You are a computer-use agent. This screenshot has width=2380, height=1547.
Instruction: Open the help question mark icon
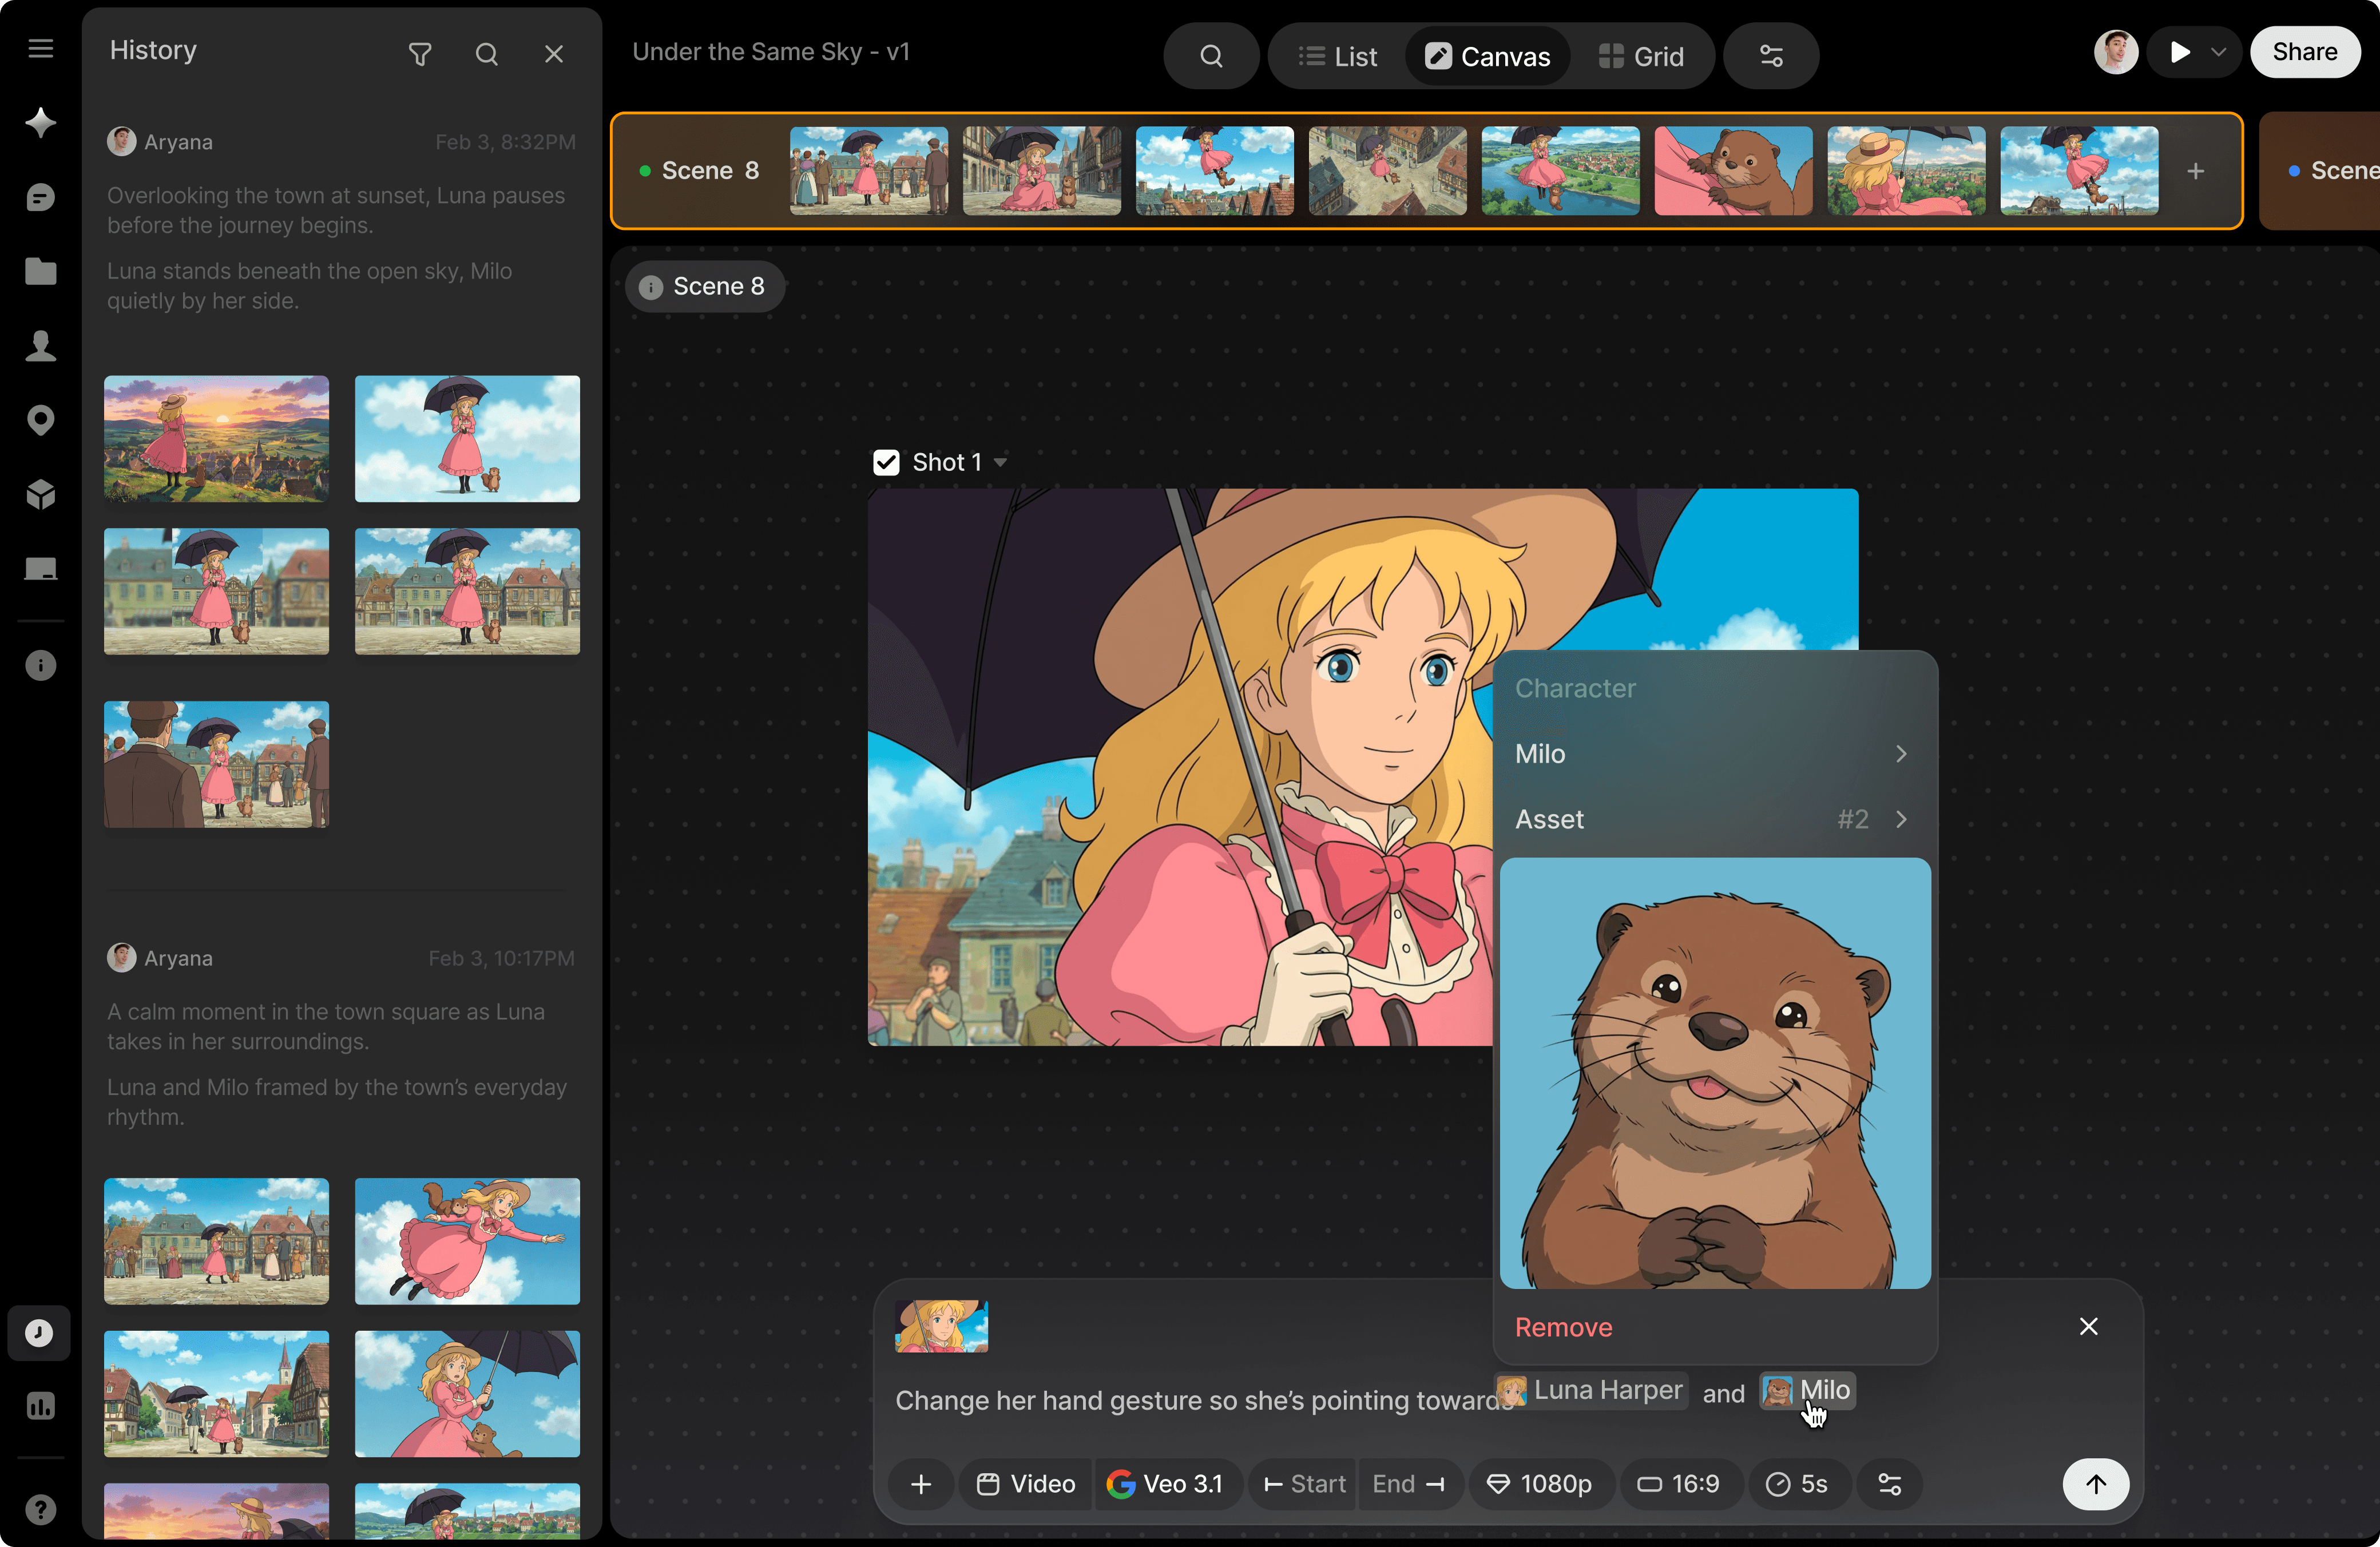click(40, 1509)
